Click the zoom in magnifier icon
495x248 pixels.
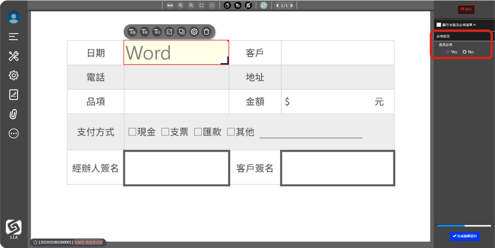click(x=181, y=6)
